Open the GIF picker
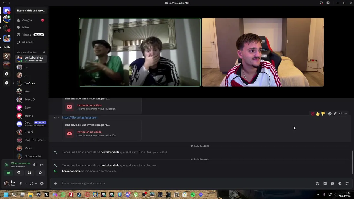Screen dimensions: 354x199 [x=325, y=183]
